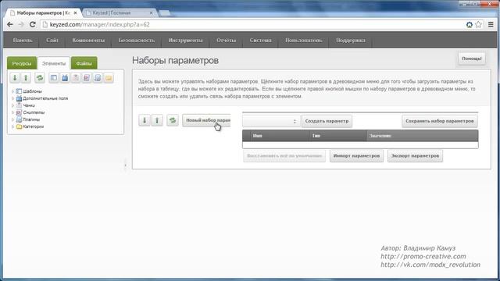Click Новый набор параметров button
This screenshot has height=281, width=500.
(x=206, y=120)
